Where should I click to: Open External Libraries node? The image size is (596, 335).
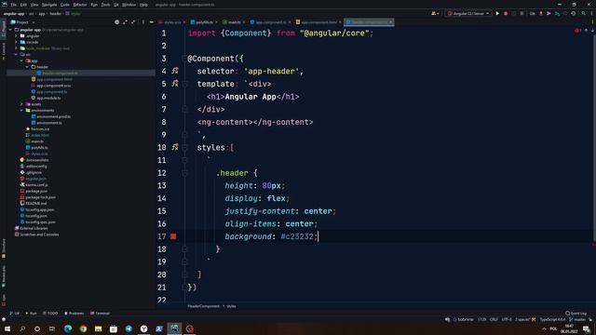pyautogui.click(x=31, y=228)
